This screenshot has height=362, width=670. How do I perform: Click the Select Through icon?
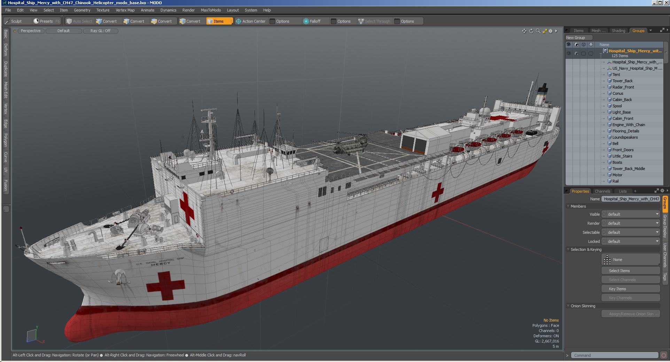[x=361, y=21]
